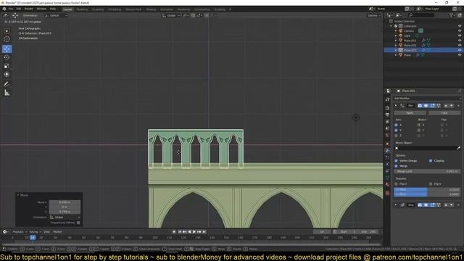Open the timeline Playback dropdown

point(20,232)
